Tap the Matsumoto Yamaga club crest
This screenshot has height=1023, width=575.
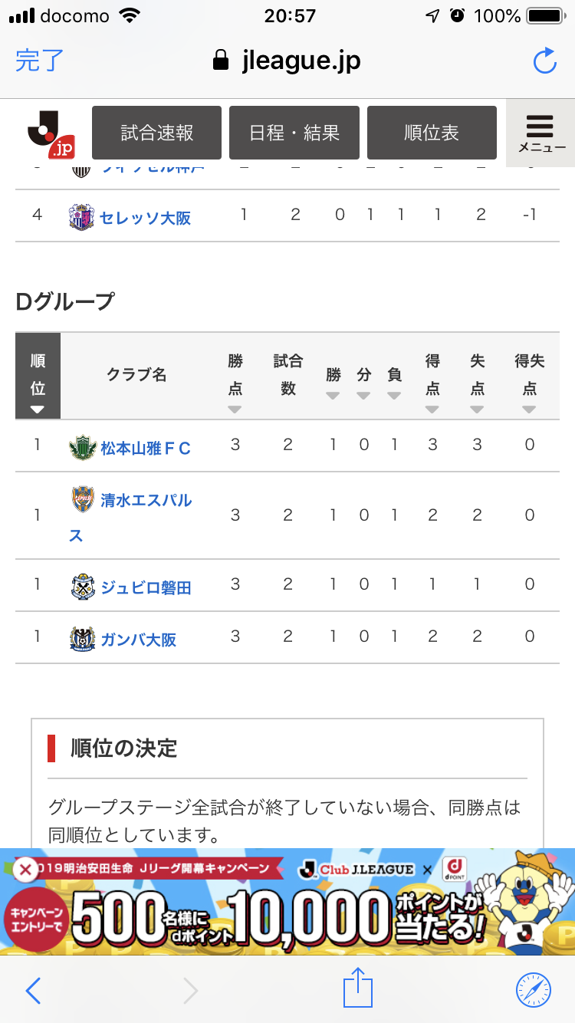click(81, 447)
